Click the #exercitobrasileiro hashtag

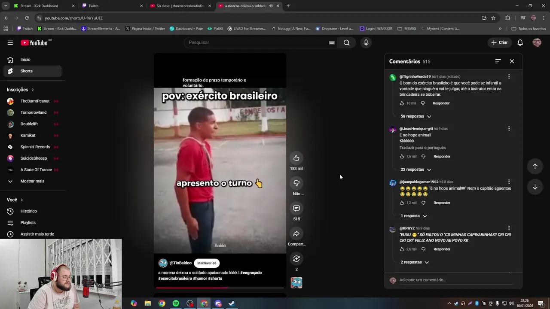pyautogui.click(x=175, y=279)
